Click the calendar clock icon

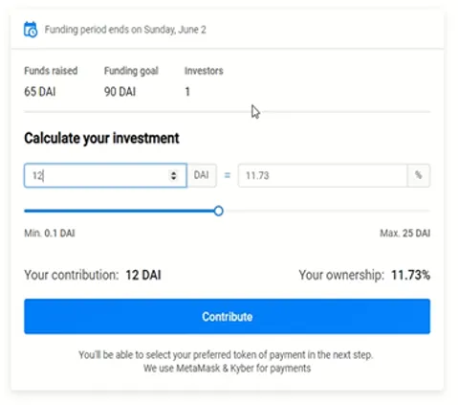(31, 30)
